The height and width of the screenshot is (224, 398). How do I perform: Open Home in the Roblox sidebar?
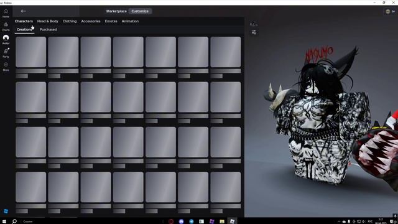coord(6,13)
